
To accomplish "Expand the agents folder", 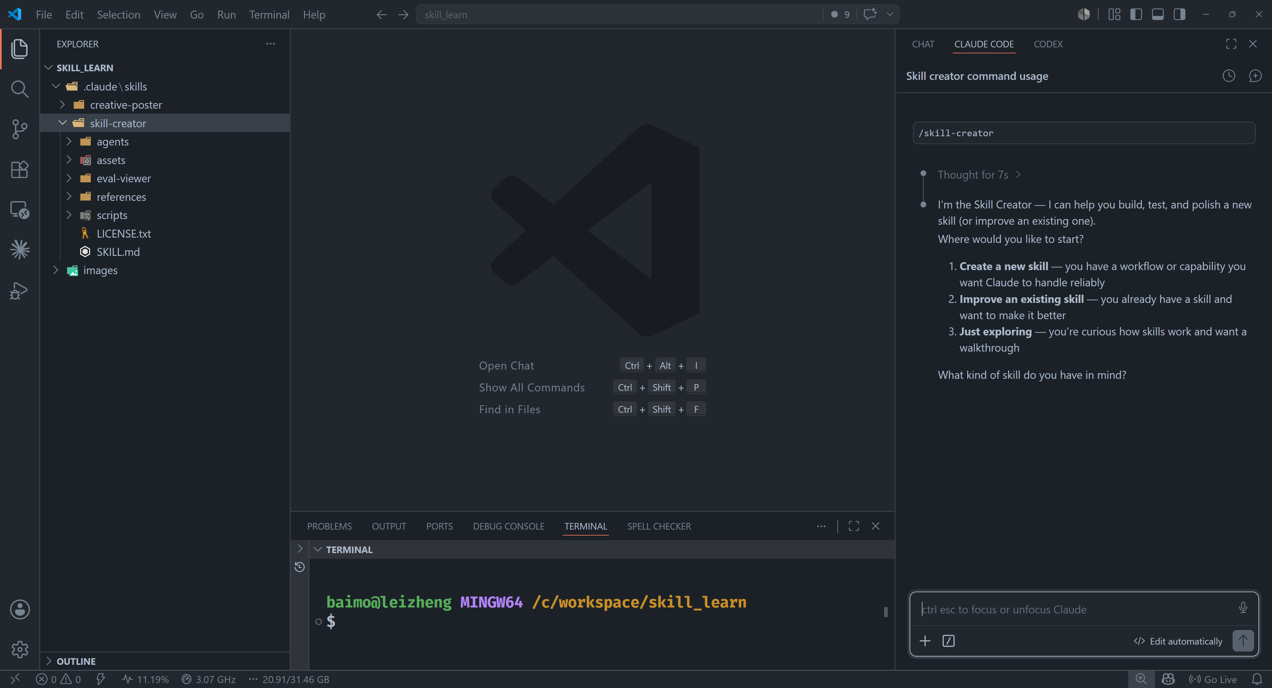I will [x=69, y=142].
